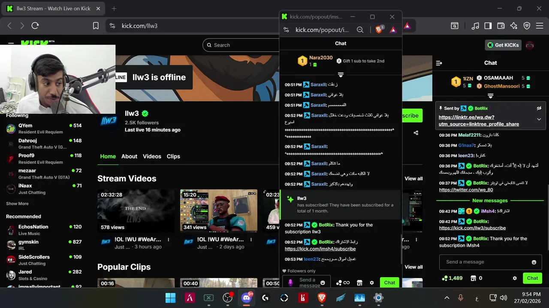Open chat settings gear in popout window

pos(372,283)
